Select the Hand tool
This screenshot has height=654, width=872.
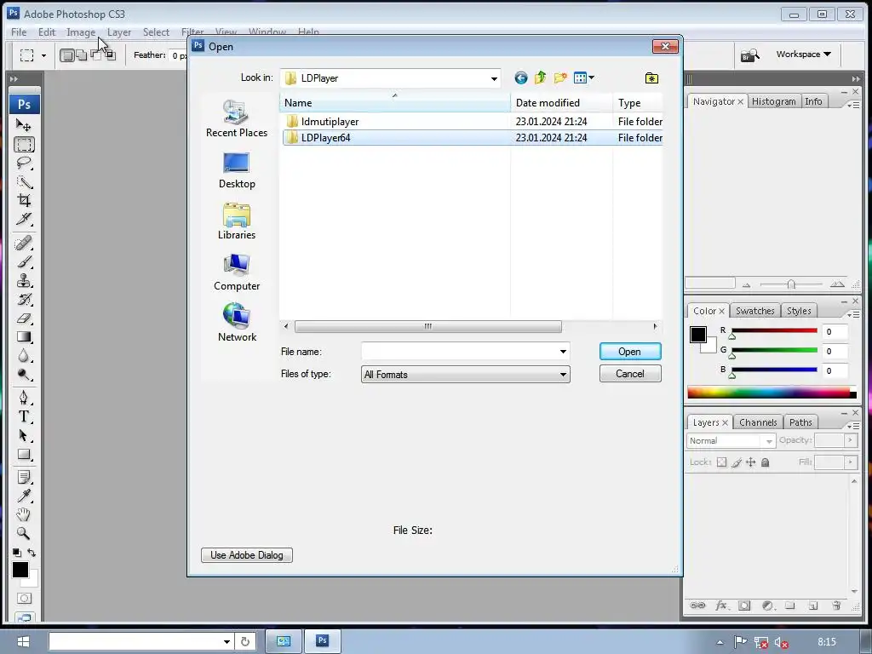[x=24, y=514]
